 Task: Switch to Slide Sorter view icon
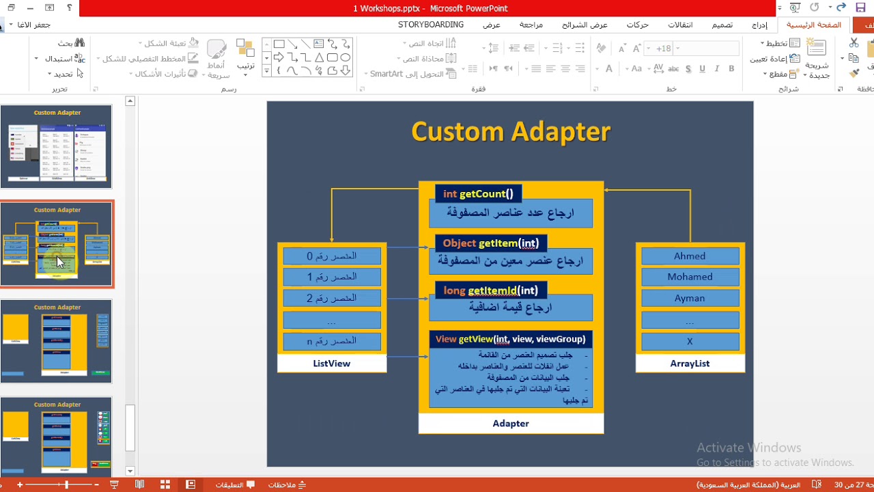(x=165, y=484)
